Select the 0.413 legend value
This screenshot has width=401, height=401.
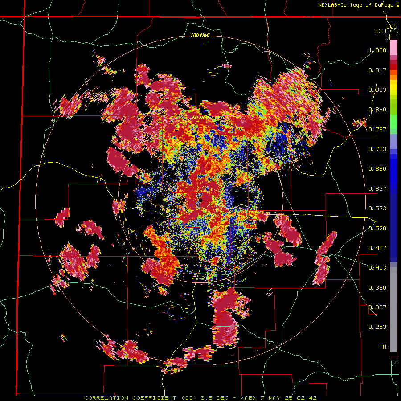tap(377, 268)
